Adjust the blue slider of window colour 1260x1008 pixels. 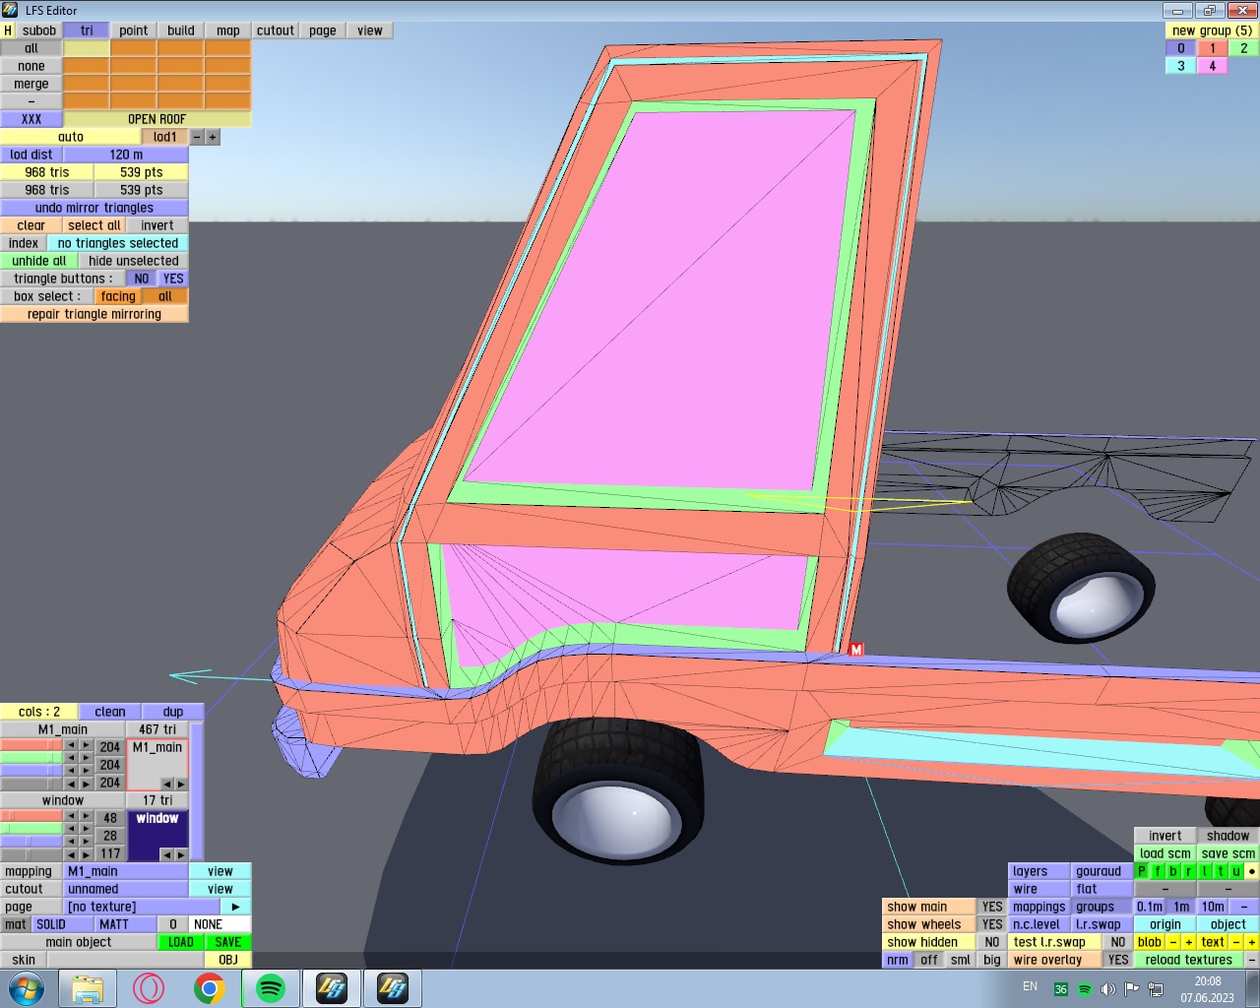click(31, 842)
